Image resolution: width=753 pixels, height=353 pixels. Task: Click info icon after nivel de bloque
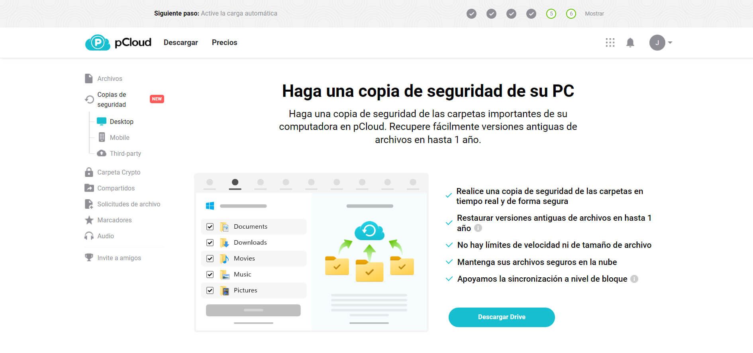(x=634, y=279)
